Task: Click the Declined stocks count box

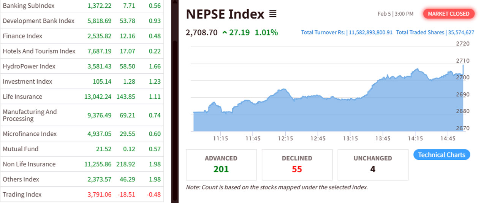Action: pyautogui.click(x=297, y=164)
